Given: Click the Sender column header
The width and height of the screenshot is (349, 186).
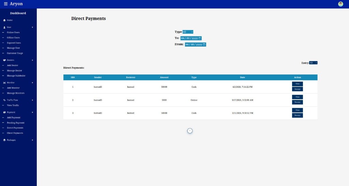Looking at the screenshot, I should [x=98, y=78].
